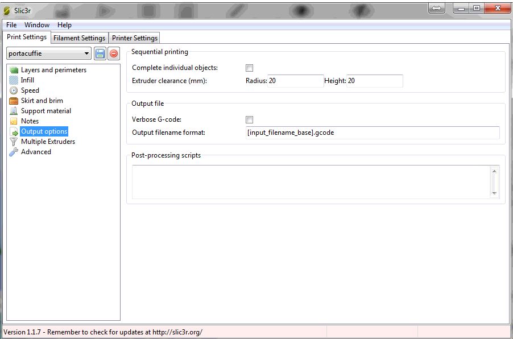Viewport: 513px width, 339px height.
Task: Click the scripts box scroll up arrow
Action: (x=494, y=171)
